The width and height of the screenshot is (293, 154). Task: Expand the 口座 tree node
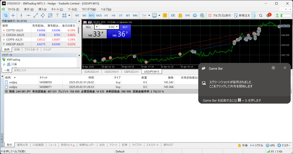pyautogui.click(x=4, y=64)
